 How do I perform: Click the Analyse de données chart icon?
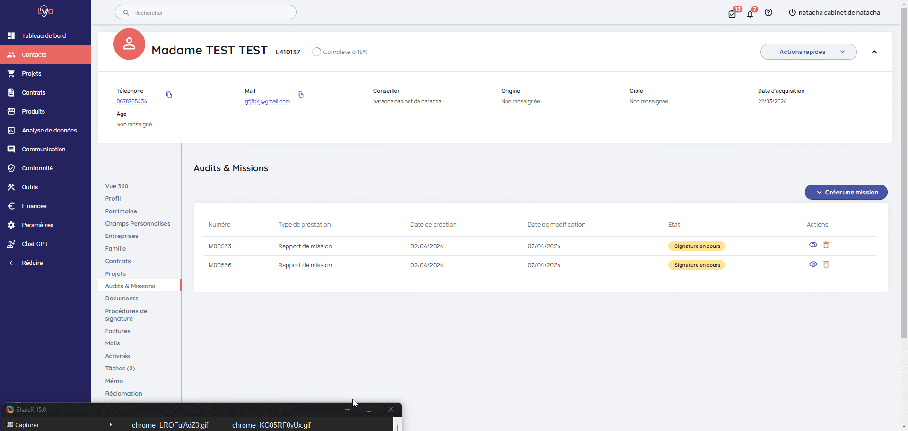pyautogui.click(x=11, y=131)
